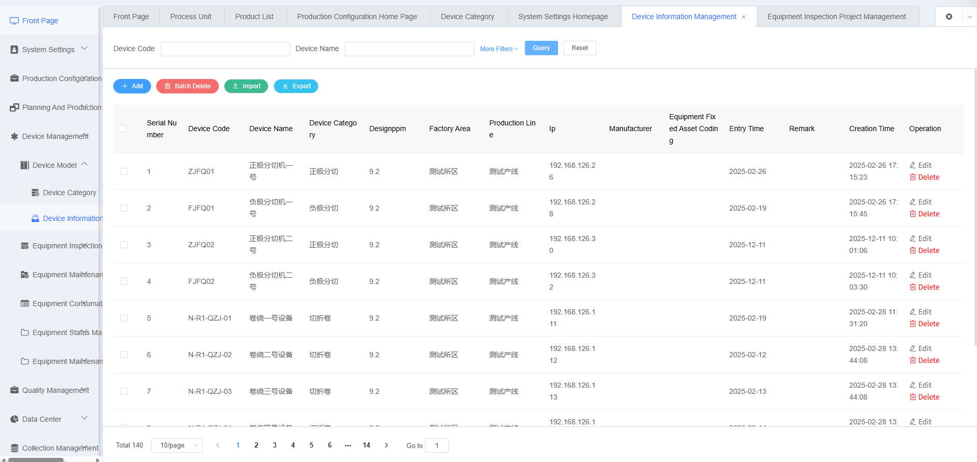Click the Production Configuration briefcase icon
This screenshot has width=977, height=462.
click(x=14, y=78)
